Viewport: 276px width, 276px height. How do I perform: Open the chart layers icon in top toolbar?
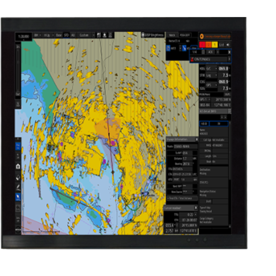coord(99,35)
